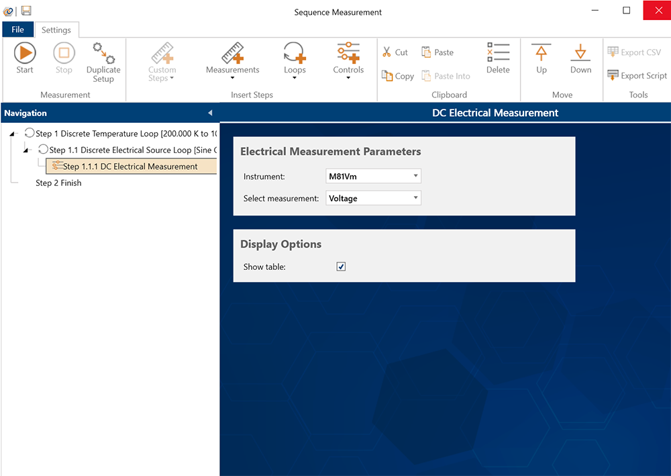
Task: Uncheck the Show table checkbox
Action: (x=341, y=267)
